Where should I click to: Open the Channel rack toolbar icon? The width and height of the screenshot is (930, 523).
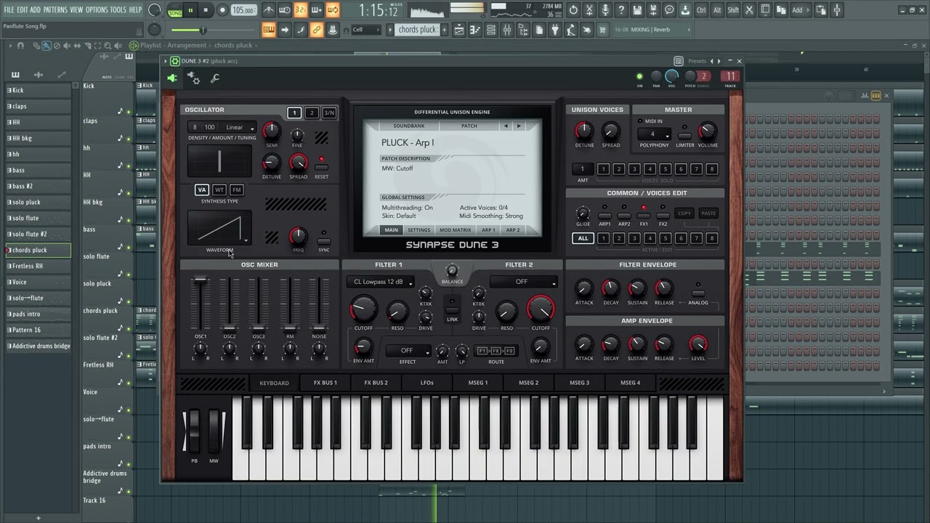pyautogui.click(x=490, y=30)
